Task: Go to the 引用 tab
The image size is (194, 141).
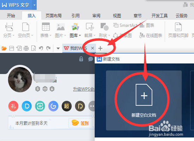Action: 75,16
